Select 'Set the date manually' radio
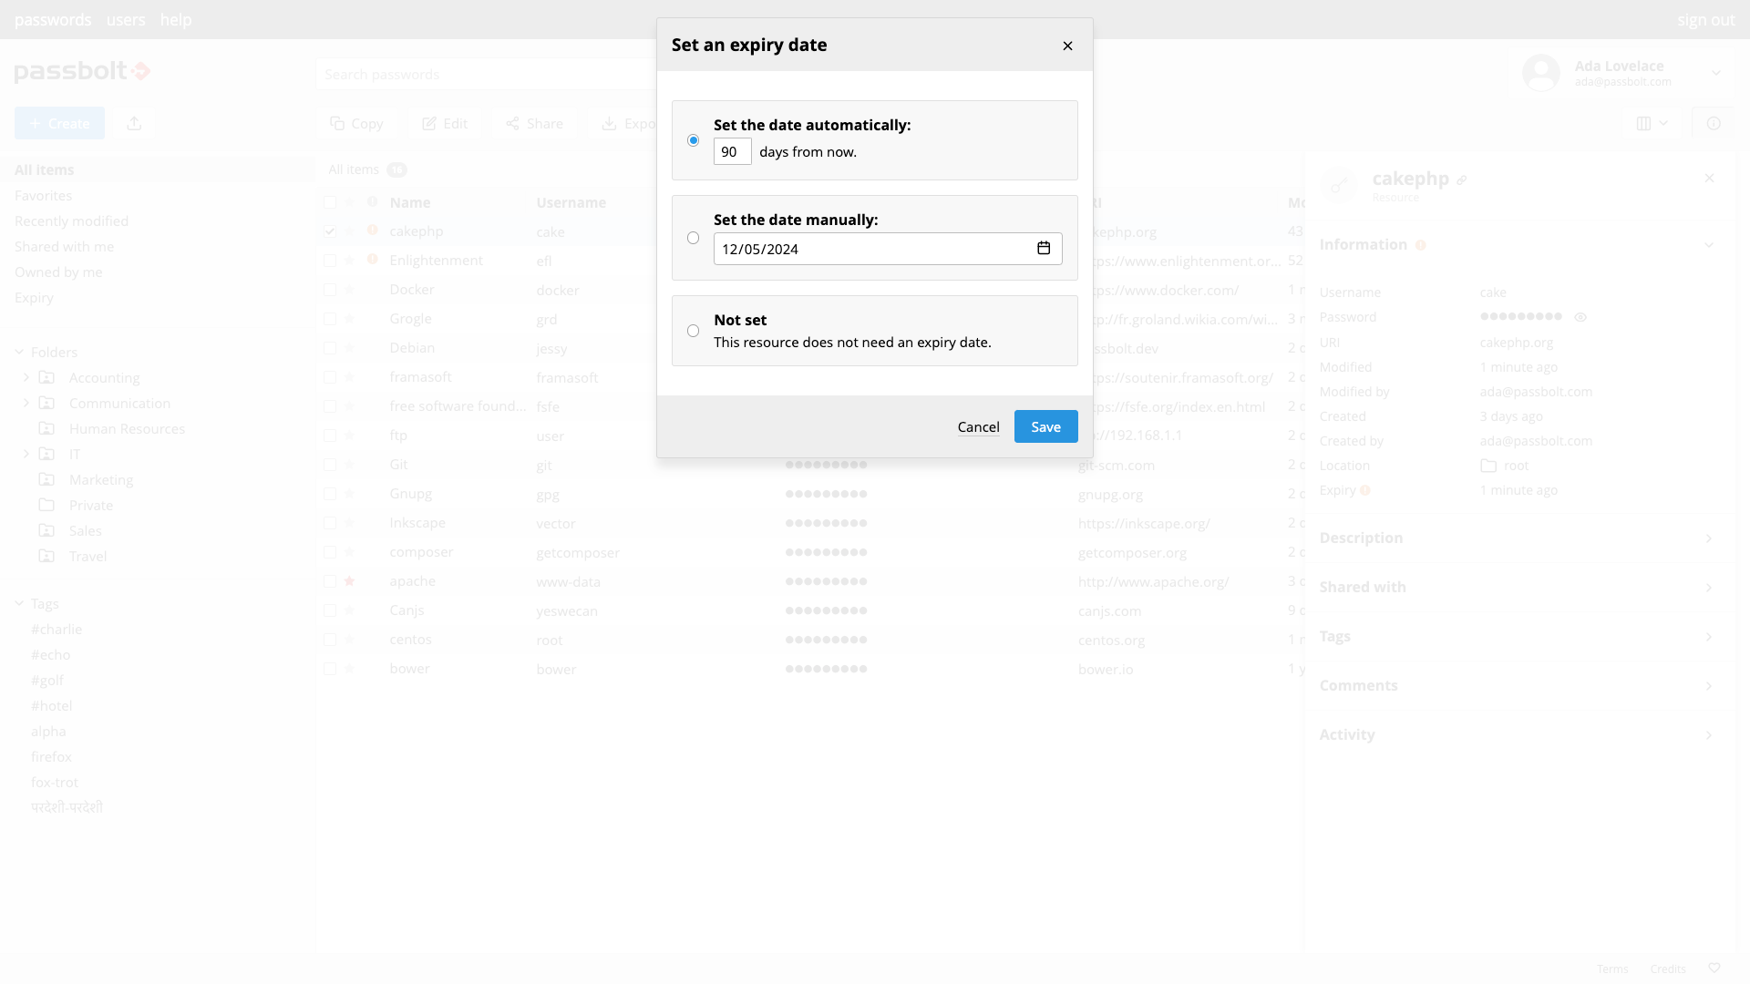This screenshot has height=984, width=1750. click(x=693, y=238)
